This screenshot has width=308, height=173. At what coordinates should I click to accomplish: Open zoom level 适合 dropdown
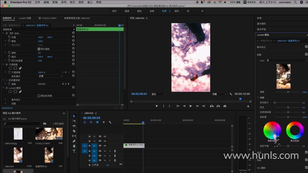click(158, 94)
